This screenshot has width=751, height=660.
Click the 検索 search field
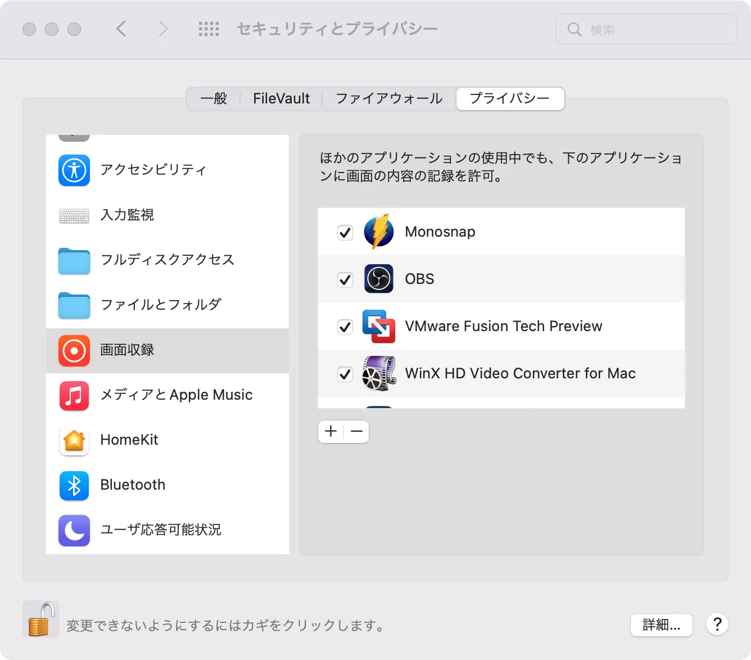click(646, 29)
